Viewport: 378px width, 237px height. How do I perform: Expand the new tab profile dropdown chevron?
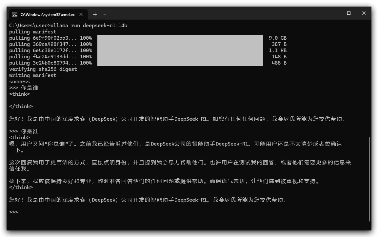pos(105,14)
